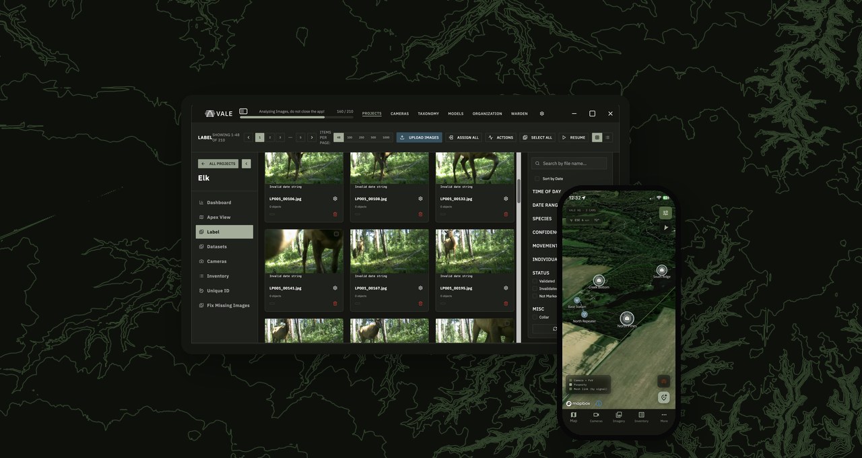Click the Select All button
The height and width of the screenshot is (458, 862).
537,137
